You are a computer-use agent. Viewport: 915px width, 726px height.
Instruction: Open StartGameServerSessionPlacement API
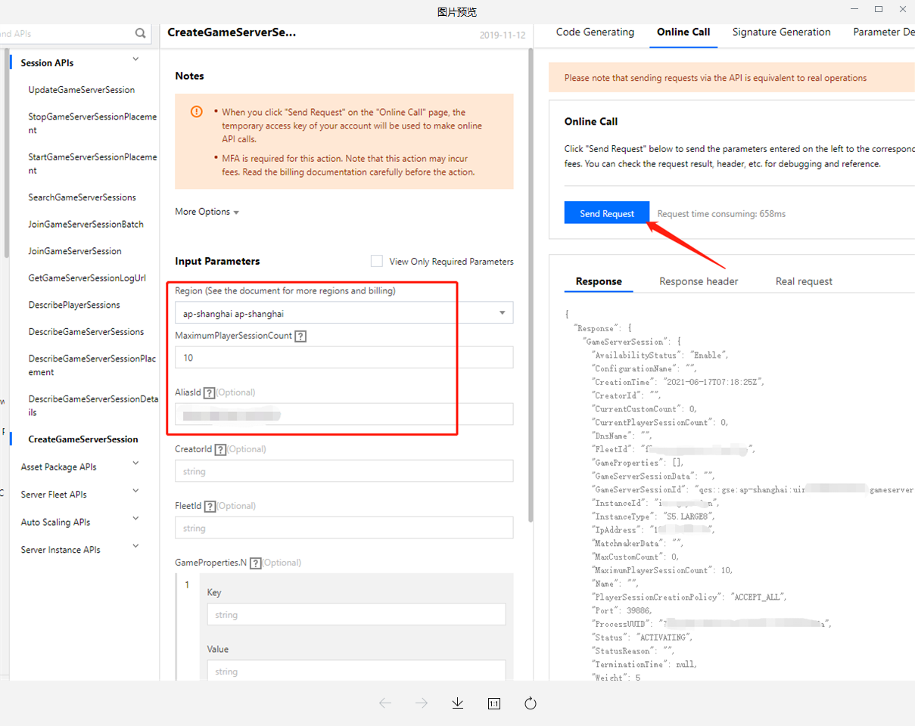[x=92, y=164]
